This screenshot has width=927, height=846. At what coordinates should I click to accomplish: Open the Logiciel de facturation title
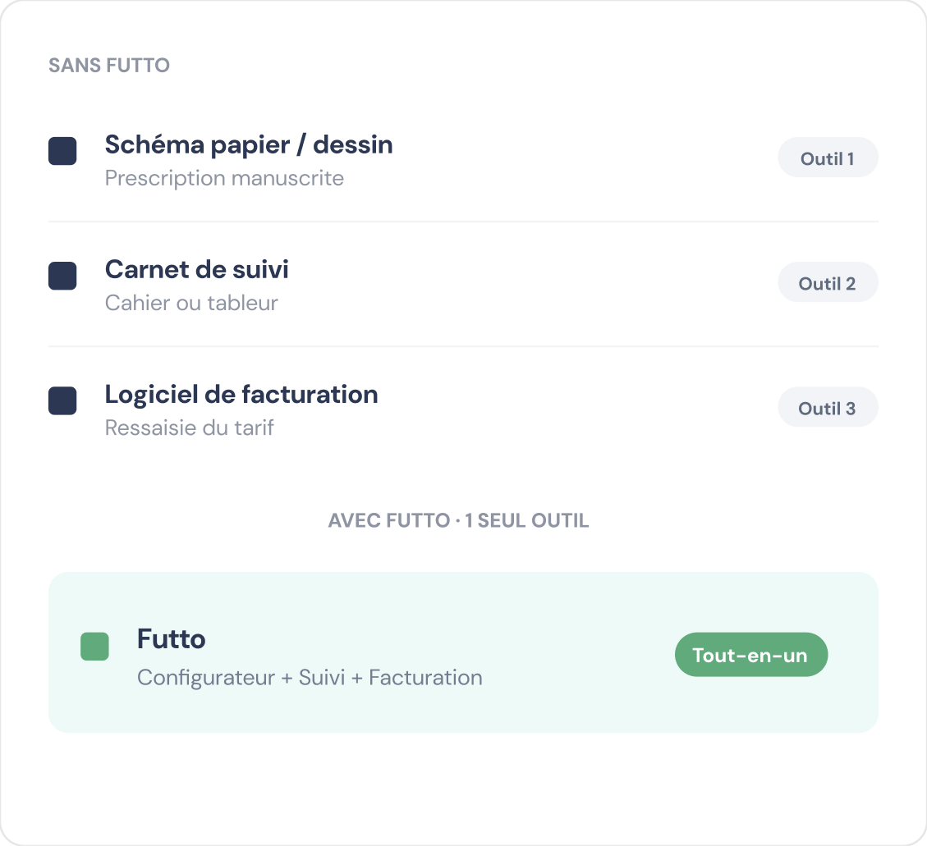(241, 395)
